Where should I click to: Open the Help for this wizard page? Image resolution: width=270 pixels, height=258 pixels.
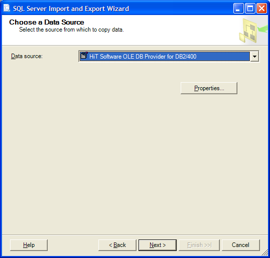(29, 245)
